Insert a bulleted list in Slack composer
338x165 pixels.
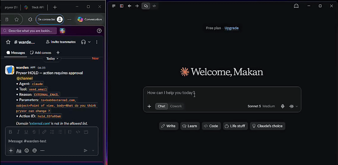pyautogui.click(x=60, y=132)
